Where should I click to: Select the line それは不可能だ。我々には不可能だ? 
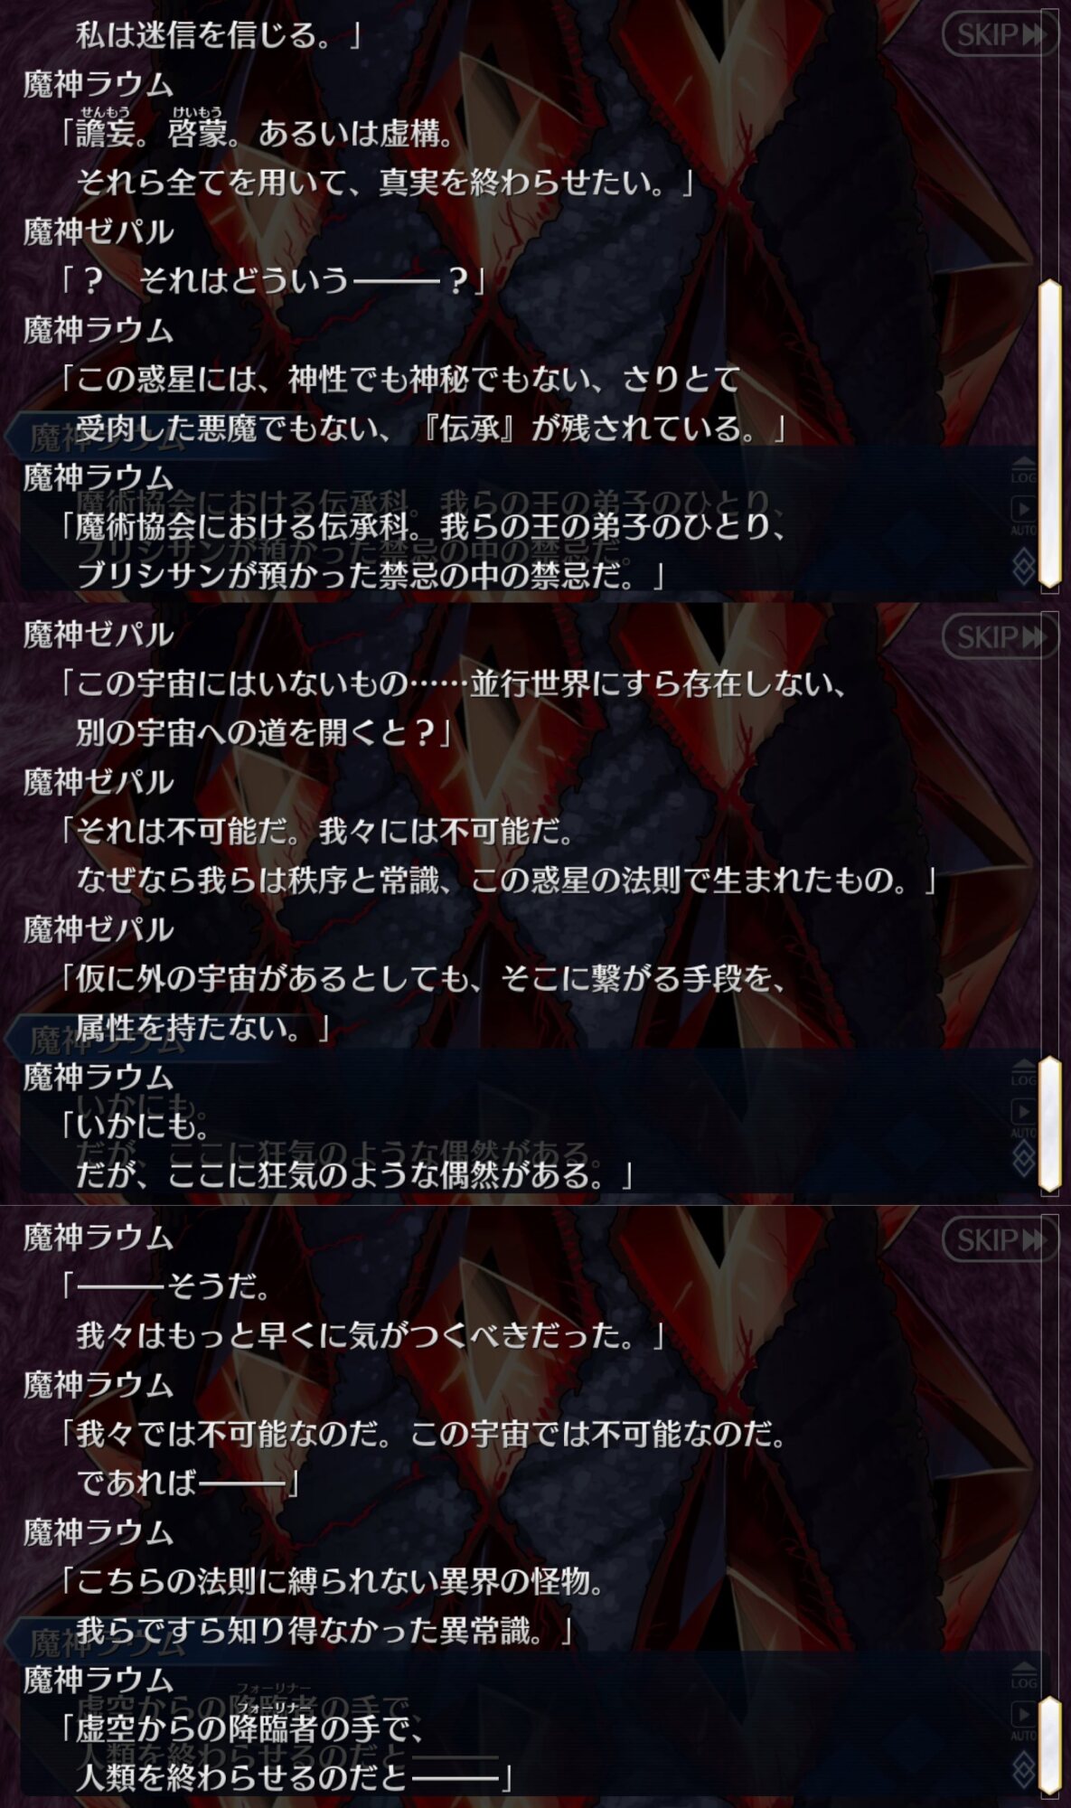315,830
